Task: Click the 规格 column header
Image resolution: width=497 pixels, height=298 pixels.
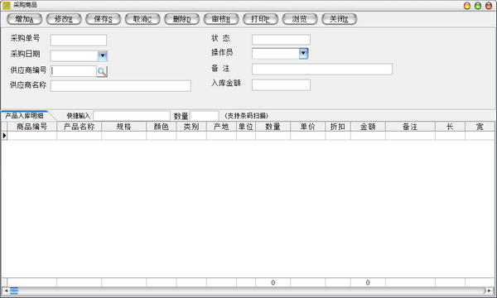Action: [124, 127]
